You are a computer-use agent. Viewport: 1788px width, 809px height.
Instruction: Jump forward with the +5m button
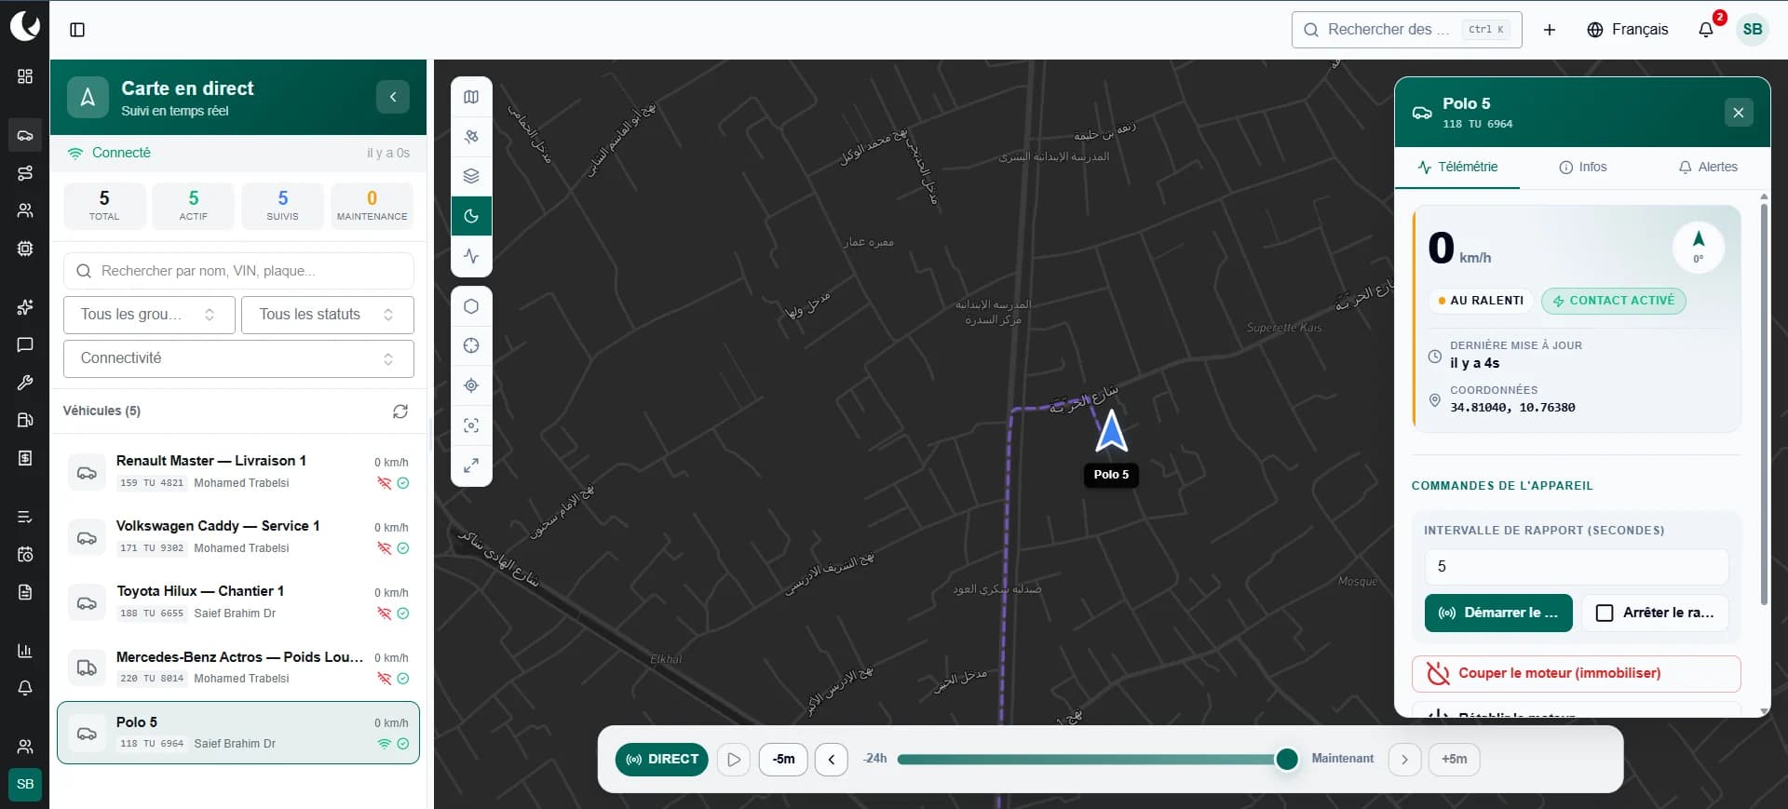point(1455,760)
